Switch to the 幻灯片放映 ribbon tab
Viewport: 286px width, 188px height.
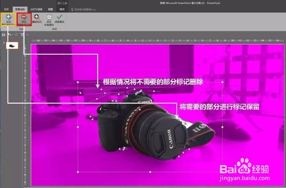pyautogui.click(x=36, y=10)
